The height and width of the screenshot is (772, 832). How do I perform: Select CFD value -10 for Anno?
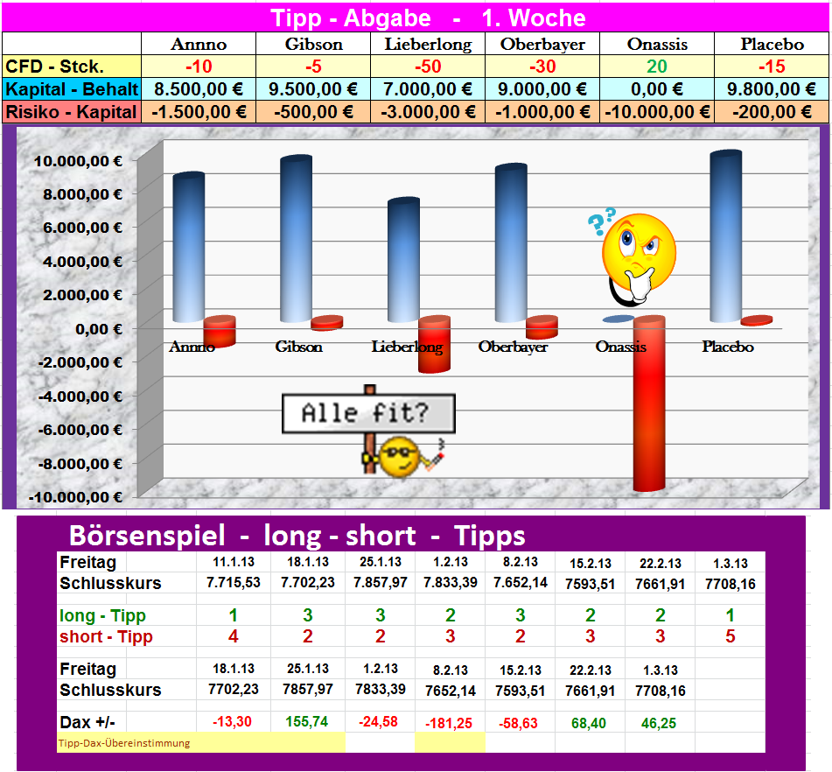pyautogui.click(x=199, y=67)
